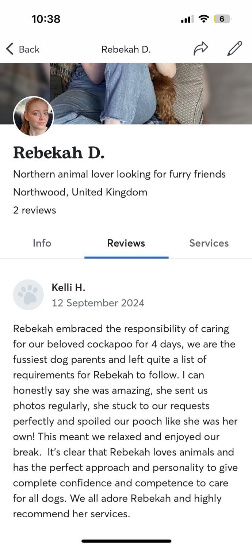Viewport: 252px width, 548px height.
Task: Open the Services tab
Action: (209, 243)
